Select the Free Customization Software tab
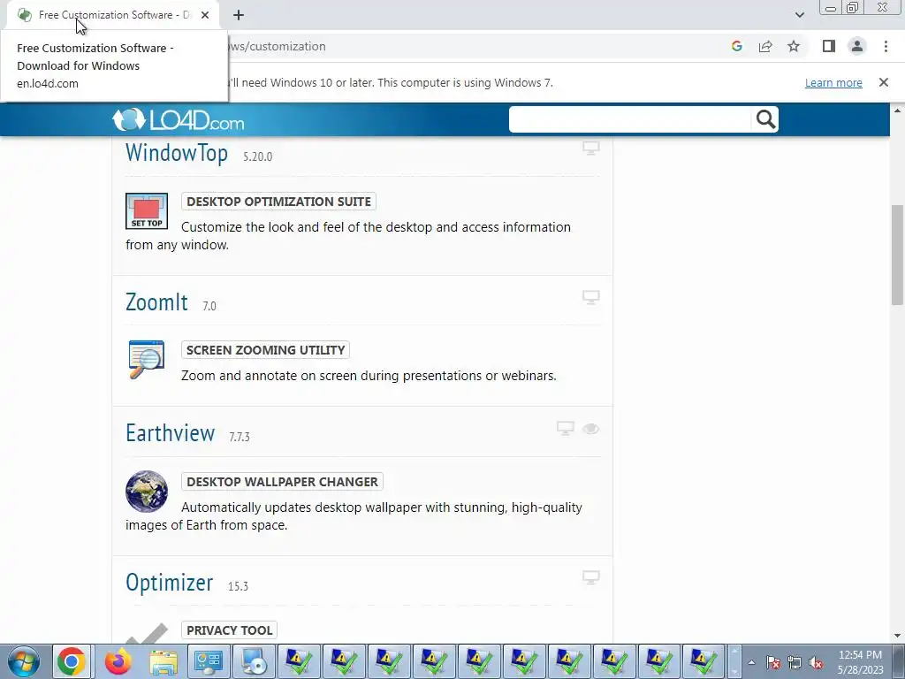The image size is (905, 679). pos(112,15)
